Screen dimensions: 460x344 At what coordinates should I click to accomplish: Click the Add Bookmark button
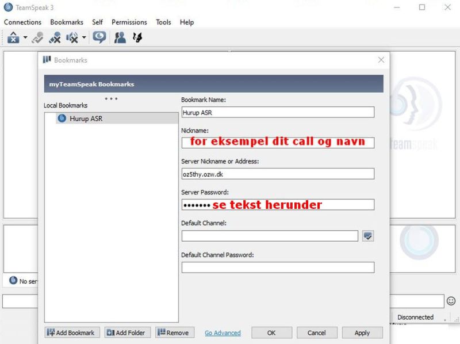coord(72,332)
